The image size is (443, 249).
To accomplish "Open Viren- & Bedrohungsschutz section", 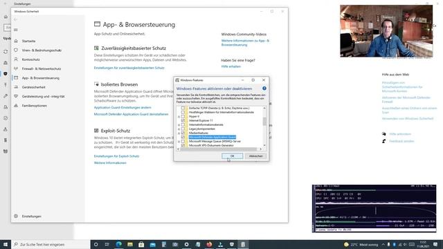I will (42, 50).
